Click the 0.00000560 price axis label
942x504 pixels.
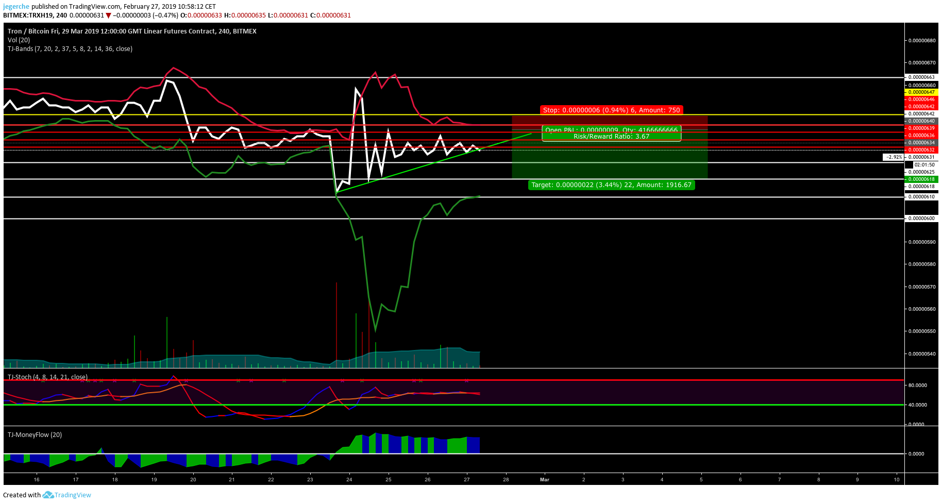coord(922,309)
